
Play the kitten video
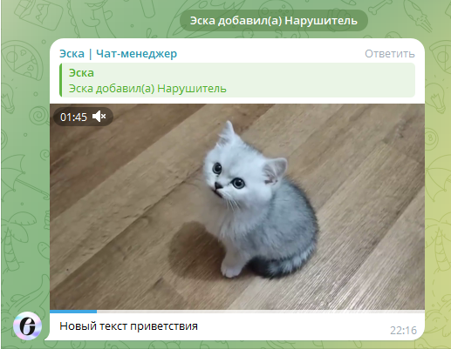tap(237, 206)
